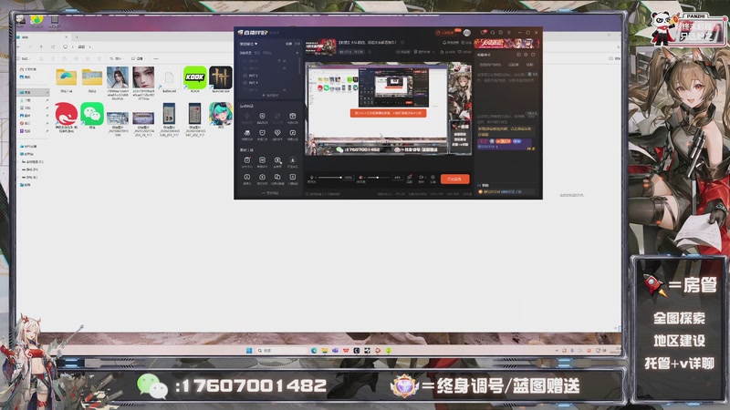Click the stream cover thumbnail beside the title
730x410 pixels.
pyautogui.click(x=321, y=47)
